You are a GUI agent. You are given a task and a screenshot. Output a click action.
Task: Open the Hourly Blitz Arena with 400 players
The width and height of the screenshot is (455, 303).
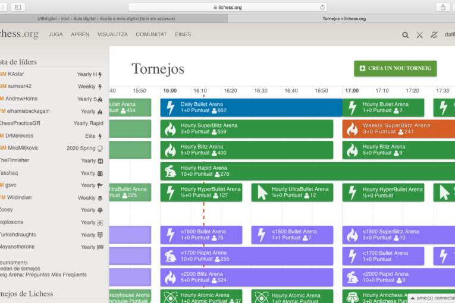pos(247,150)
